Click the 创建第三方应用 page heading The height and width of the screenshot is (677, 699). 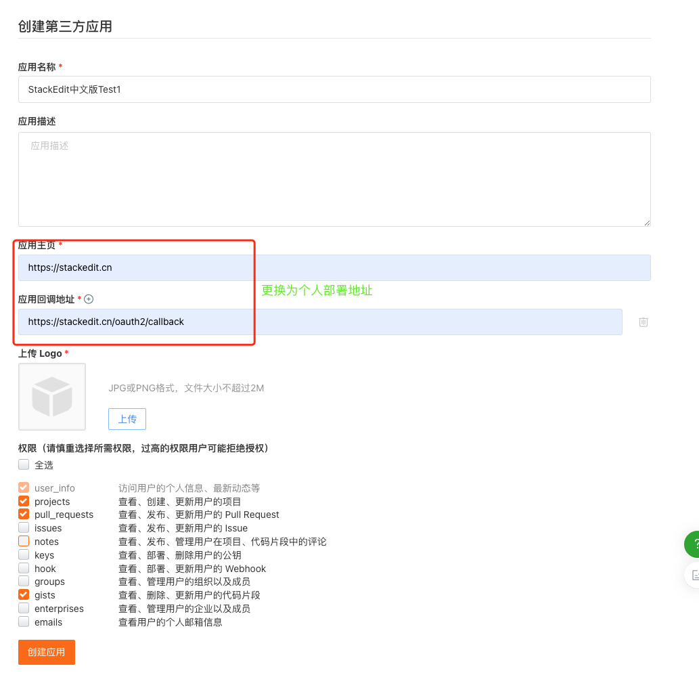click(x=65, y=26)
